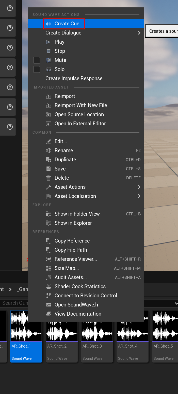Pick Show in Explorer option

(x=86, y=223)
